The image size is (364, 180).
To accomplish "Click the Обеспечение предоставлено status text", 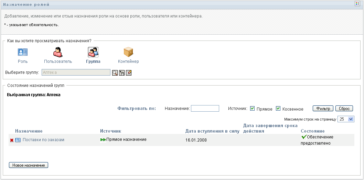I will (x=317, y=140).
